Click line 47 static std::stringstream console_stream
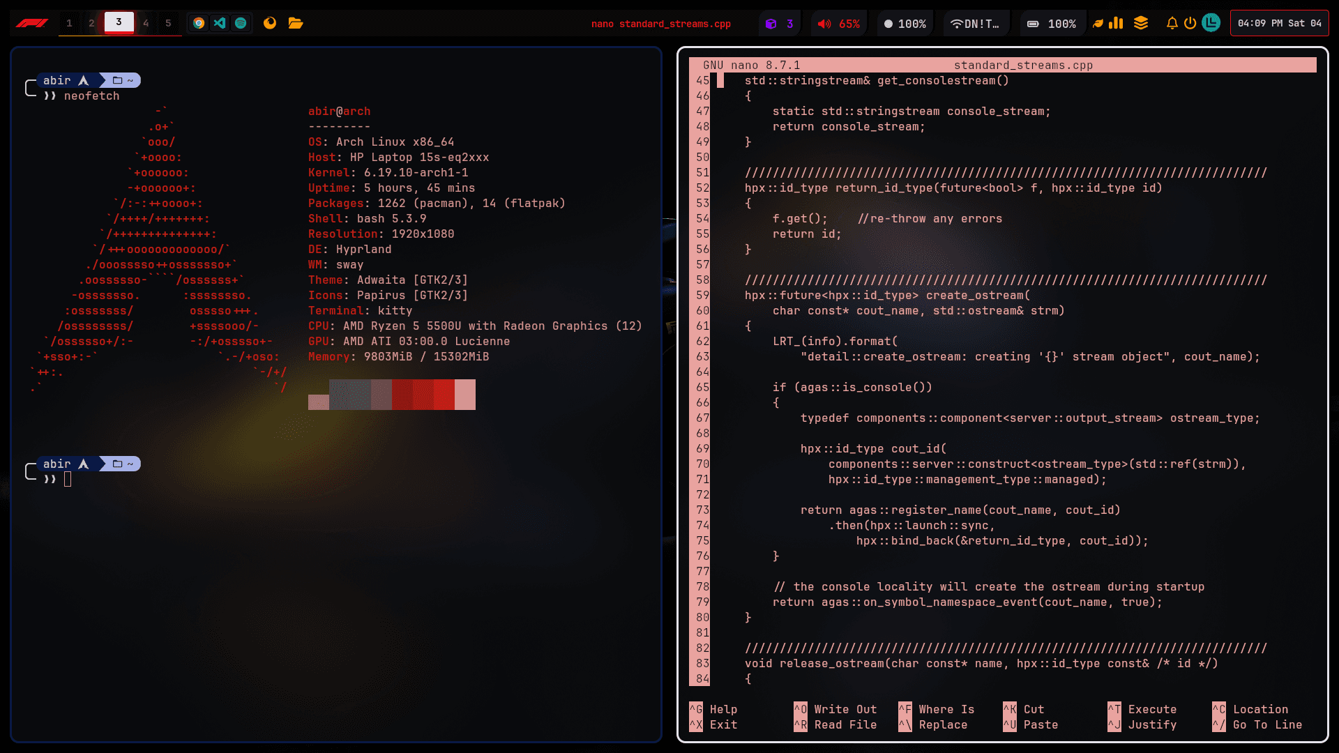Image resolution: width=1339 pixels, height=753 pixels. tap(911, 111)
